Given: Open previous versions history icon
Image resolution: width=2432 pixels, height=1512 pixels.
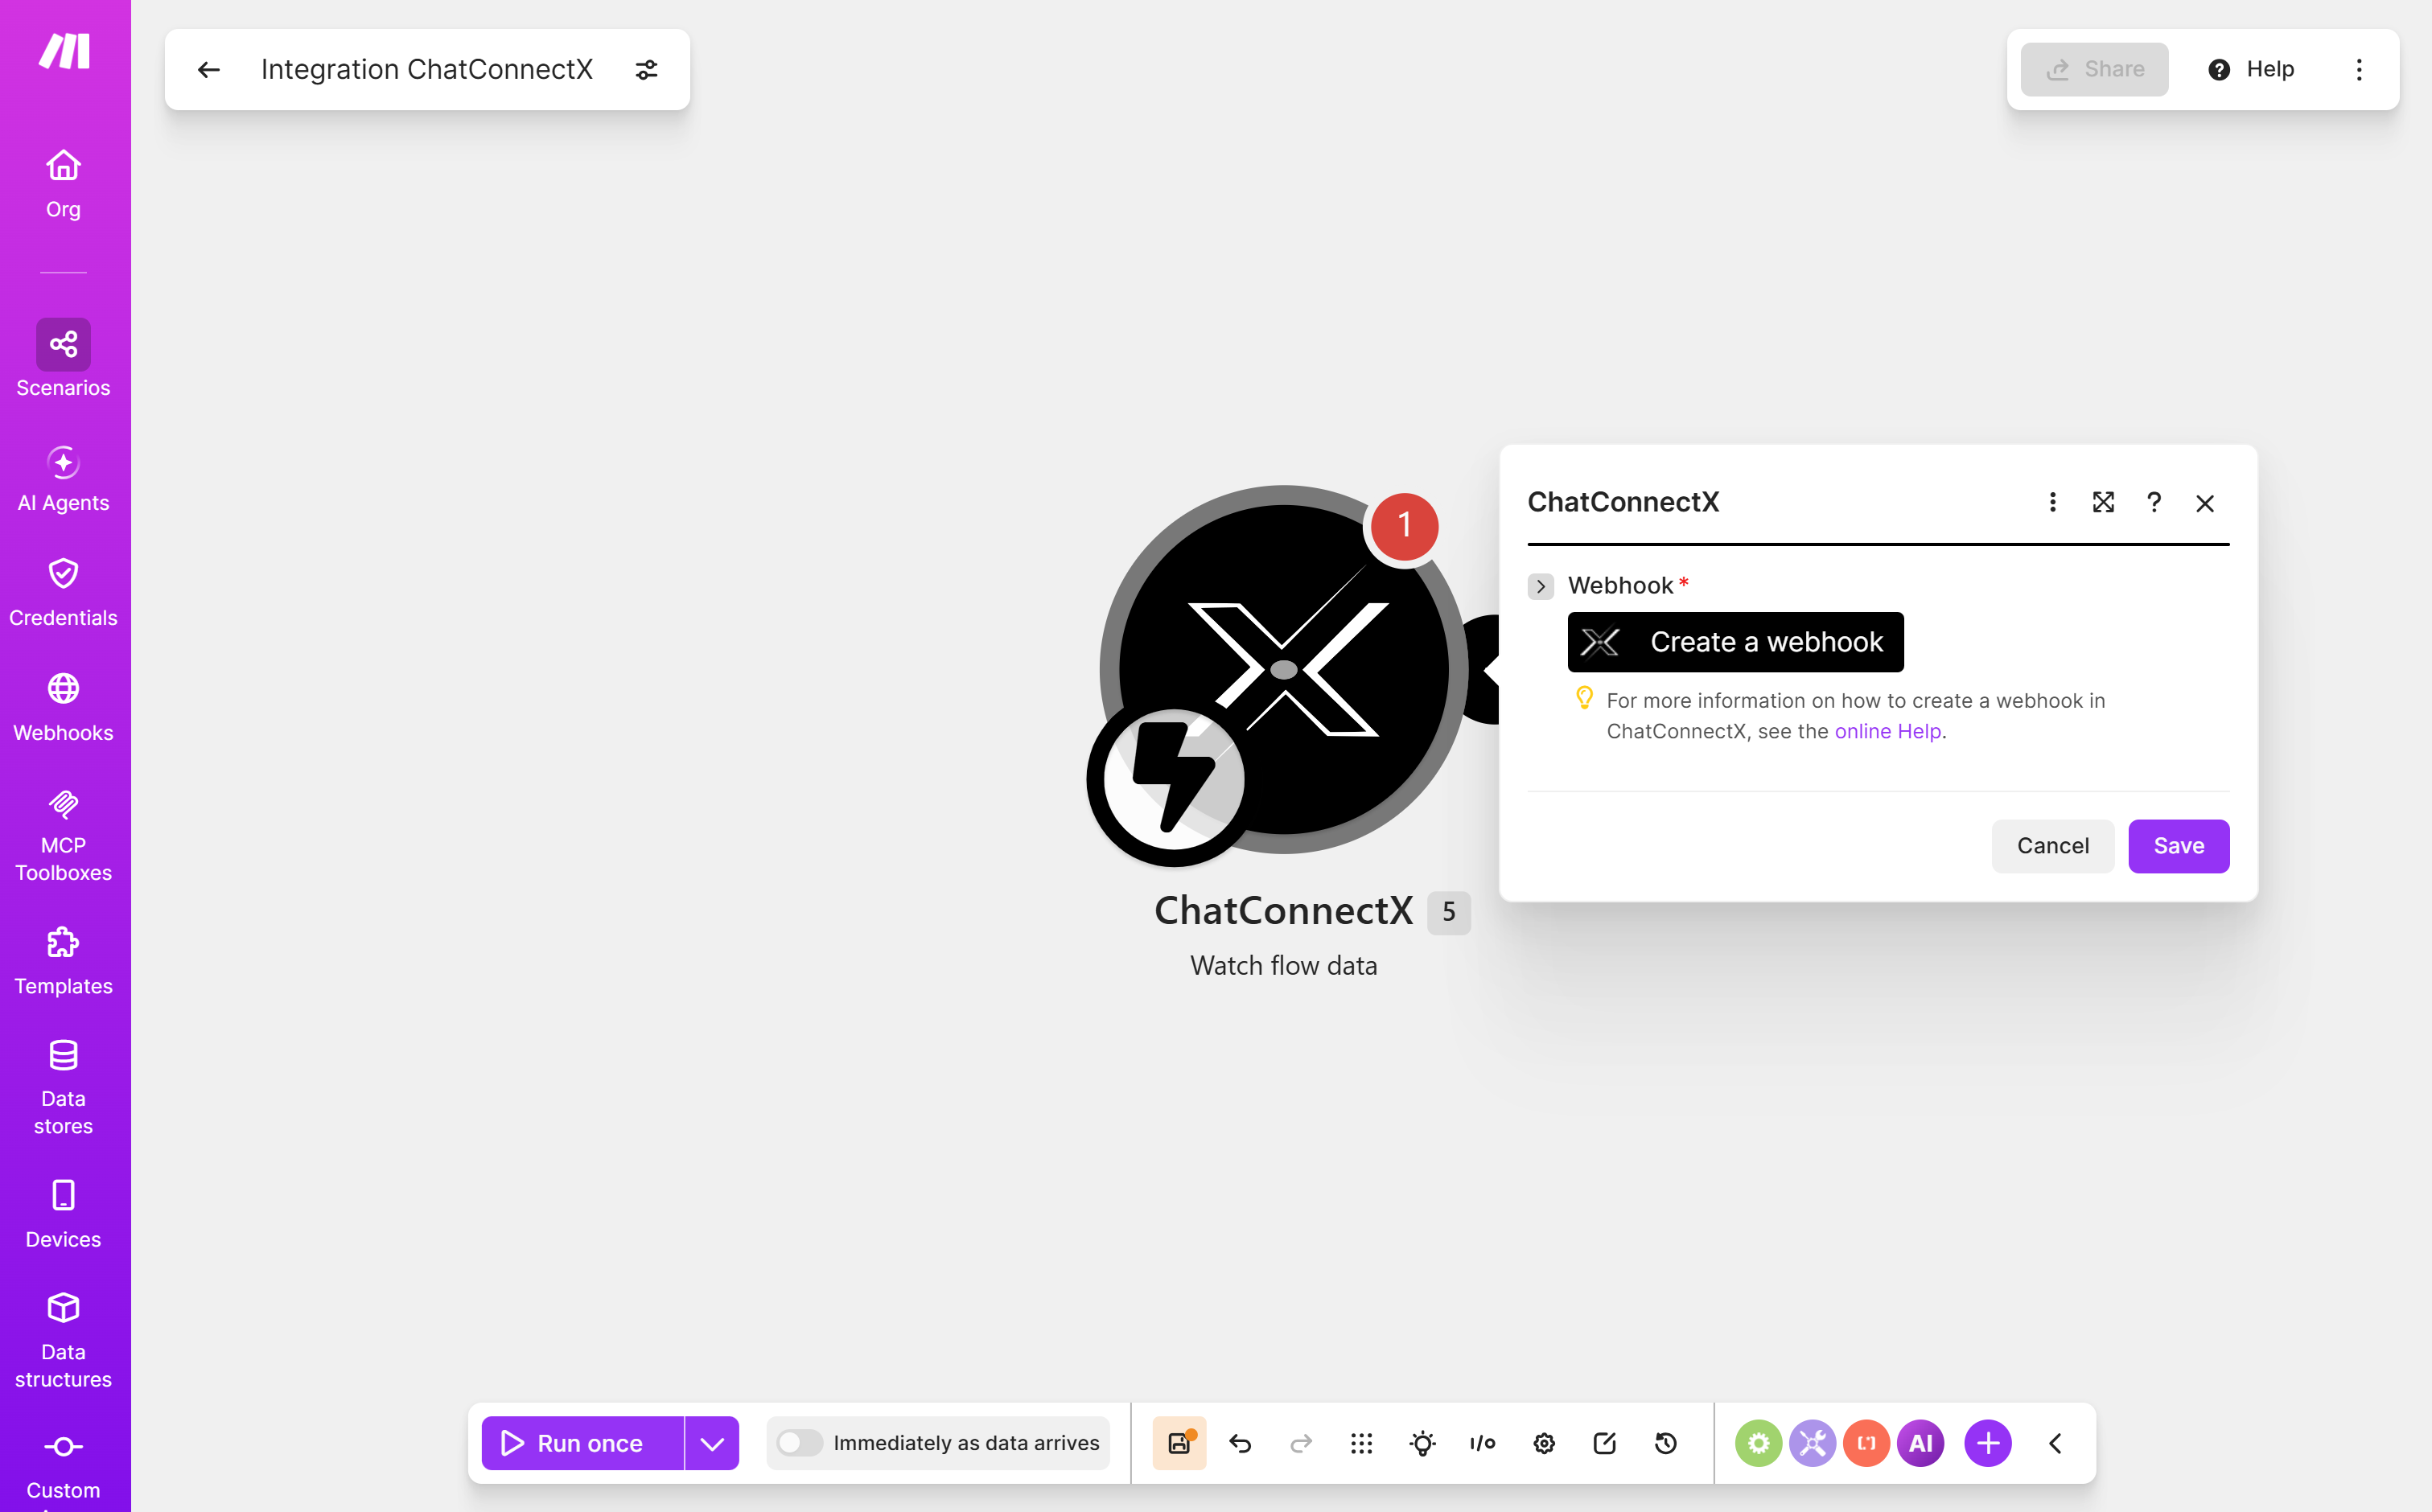Looking at the screenshot, I should click(1666, 1443).
